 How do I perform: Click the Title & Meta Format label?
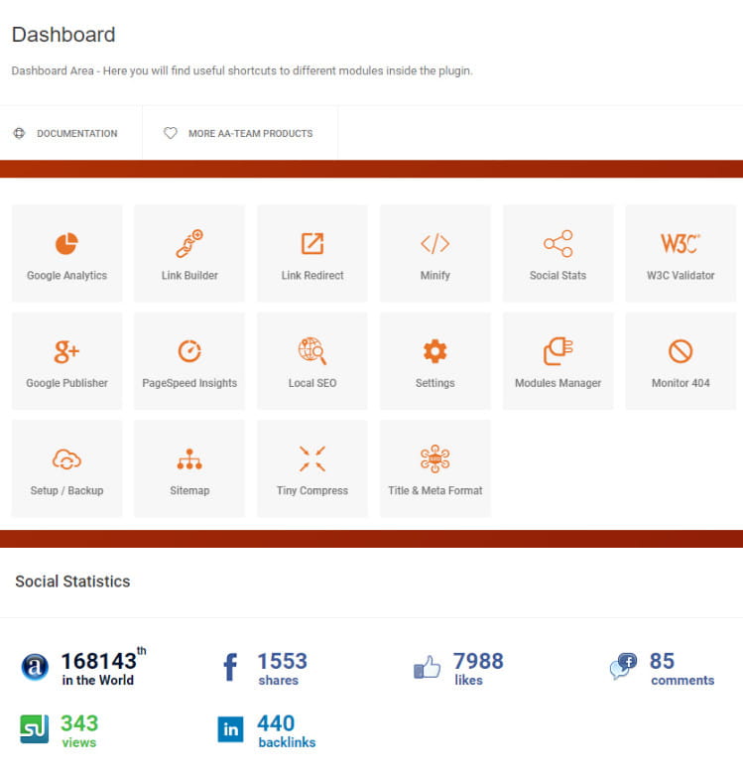434,490
